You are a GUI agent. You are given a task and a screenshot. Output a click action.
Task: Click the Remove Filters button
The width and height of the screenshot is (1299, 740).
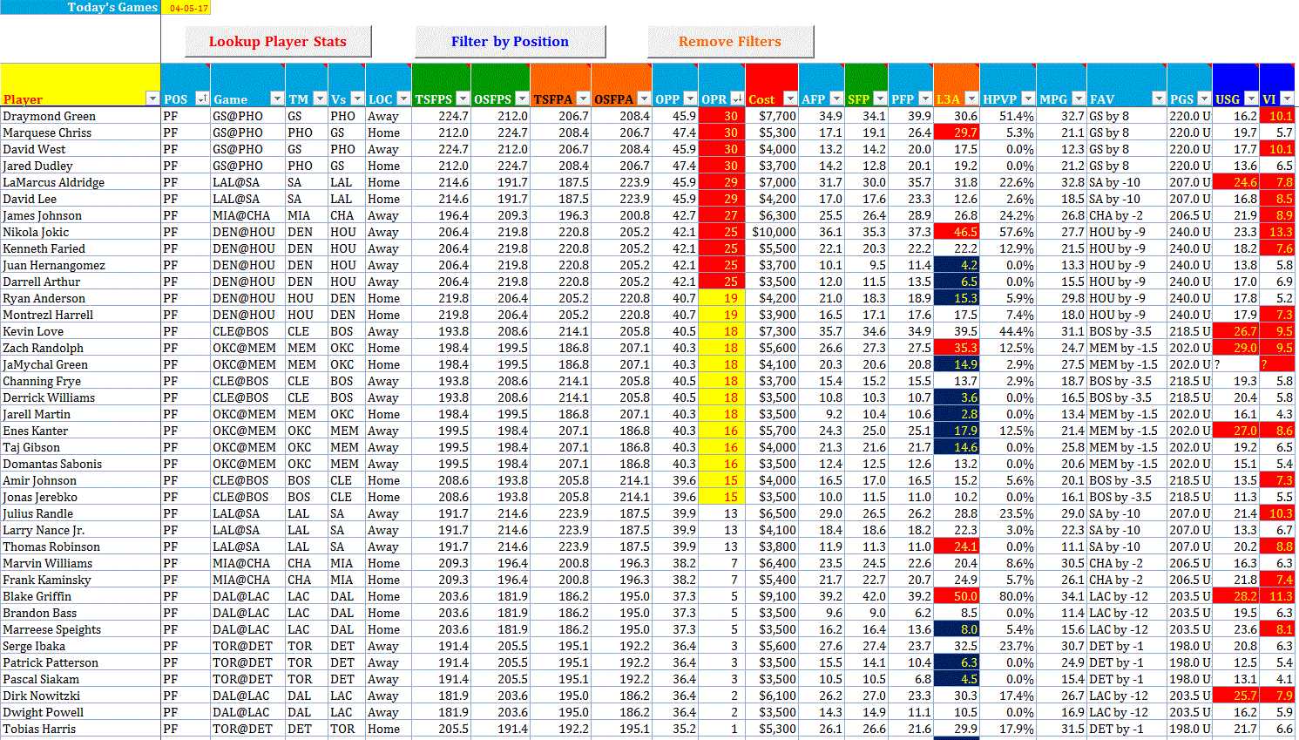tap(730, 41)
